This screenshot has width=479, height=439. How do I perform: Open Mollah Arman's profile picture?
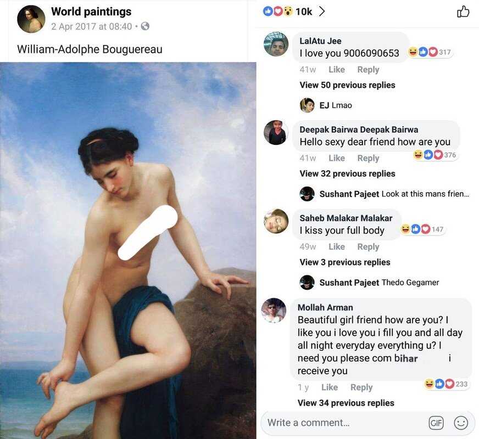(x=274, y=310)
